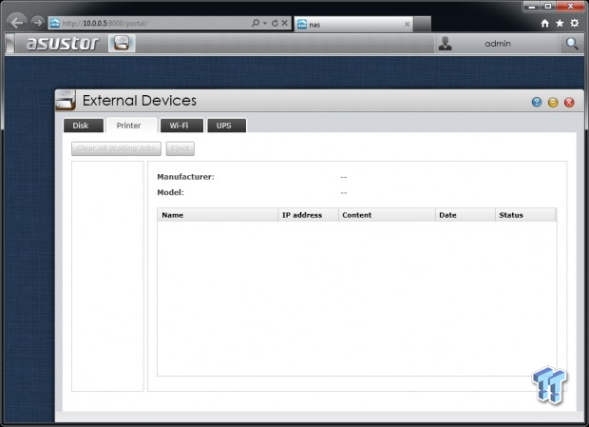Open the ADM search magnifier

572,44
